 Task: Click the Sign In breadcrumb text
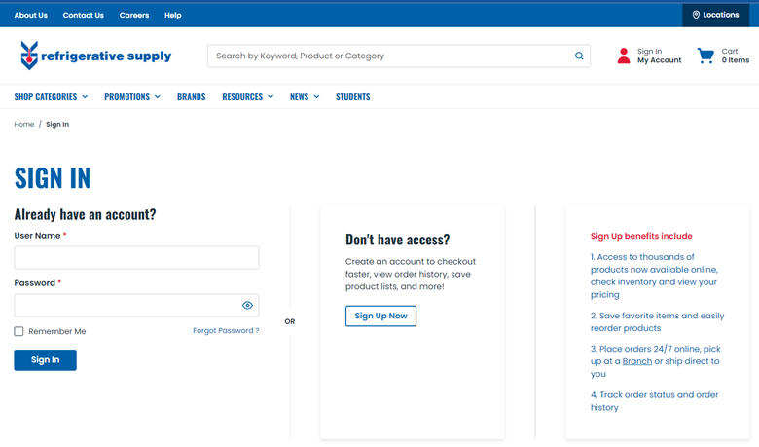pyautogui.click(x=57, y=124)
